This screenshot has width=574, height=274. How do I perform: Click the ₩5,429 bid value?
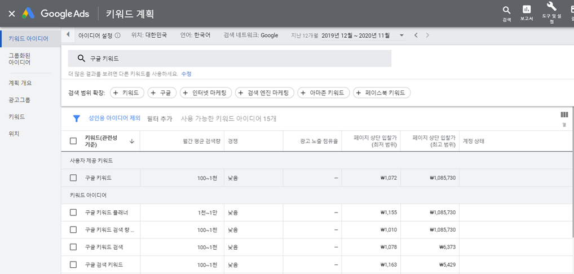click(x=447, y=264)
